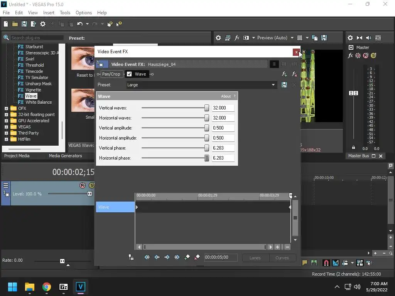Image resolution: width=395 pixels, height=296 pixels.
Task: Toggle the Lanes view button
Action: pyautogui.click(x=255, y=258)
